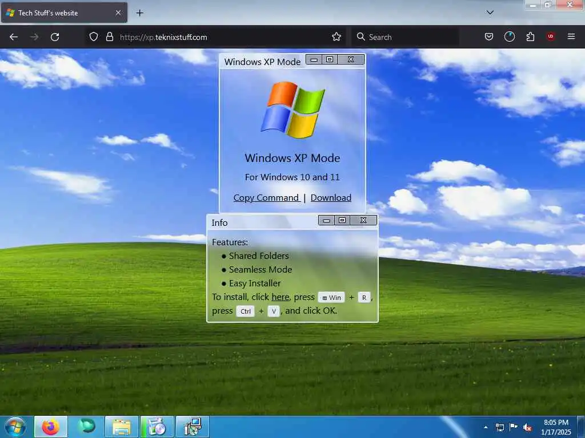Open the Action Center flag icon
Screen dimensions: 585x438
514,427
